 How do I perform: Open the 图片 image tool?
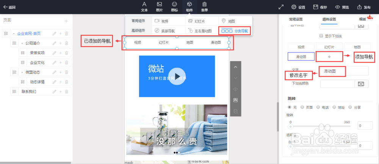[x=159, y=7]
